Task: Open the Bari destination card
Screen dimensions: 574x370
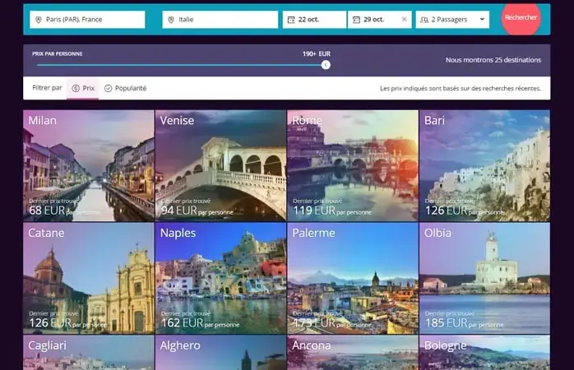Action: coord(484,166)
